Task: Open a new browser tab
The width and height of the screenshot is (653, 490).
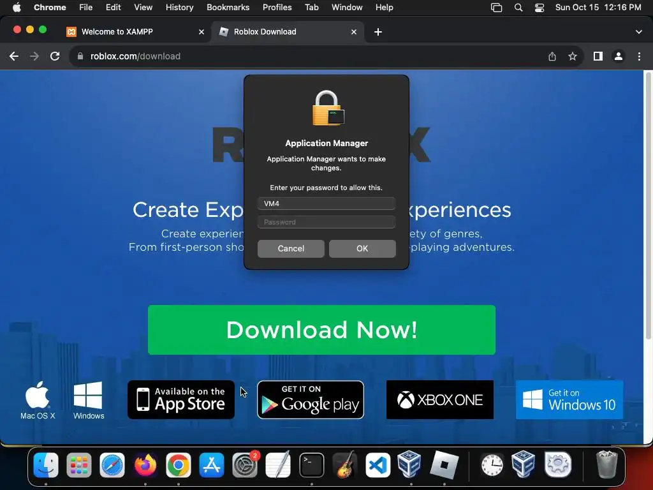Action: [378, 32]
